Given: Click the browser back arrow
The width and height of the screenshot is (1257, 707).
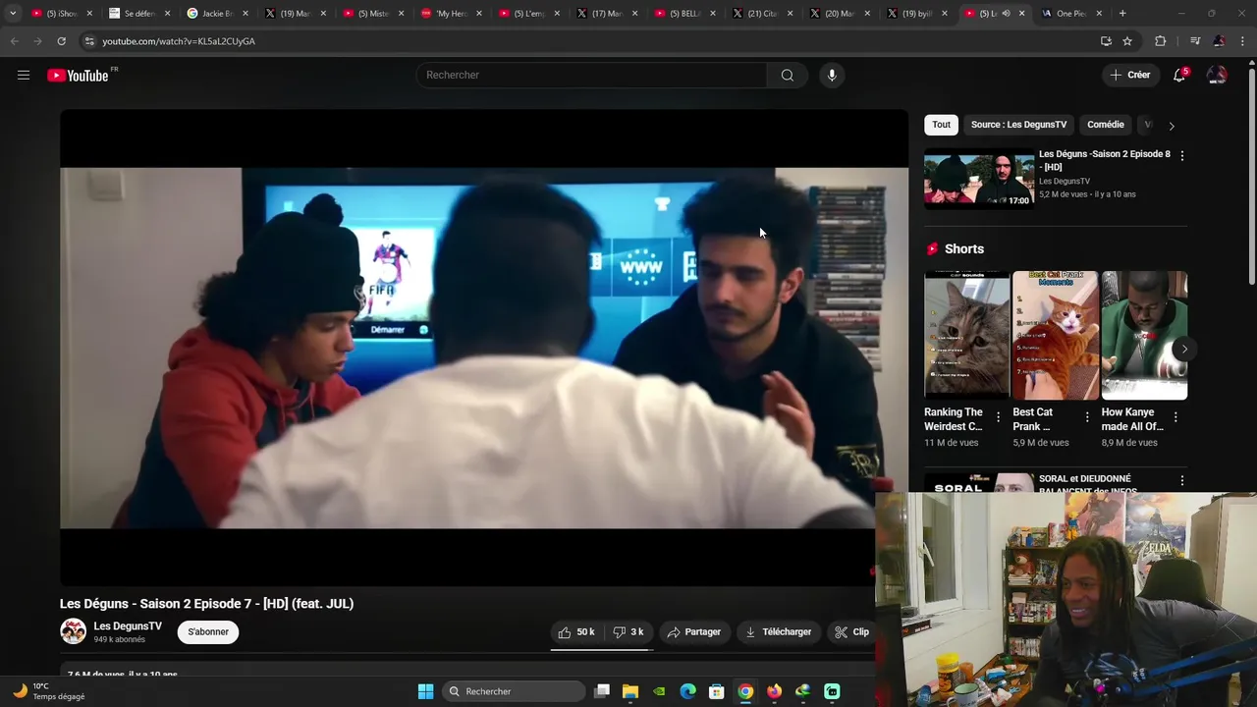Looking at the screenshot, I should tap(14, 41).
